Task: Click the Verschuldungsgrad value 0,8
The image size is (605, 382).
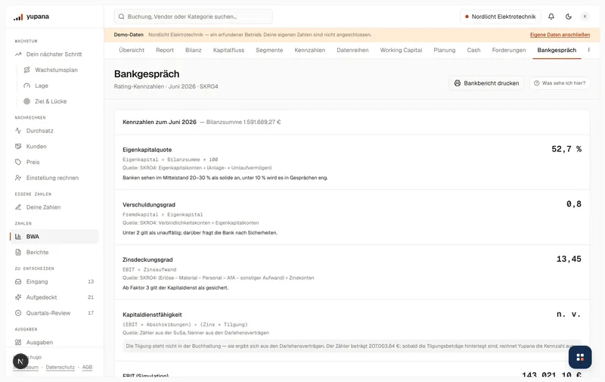Action: (x=574, y=204)
